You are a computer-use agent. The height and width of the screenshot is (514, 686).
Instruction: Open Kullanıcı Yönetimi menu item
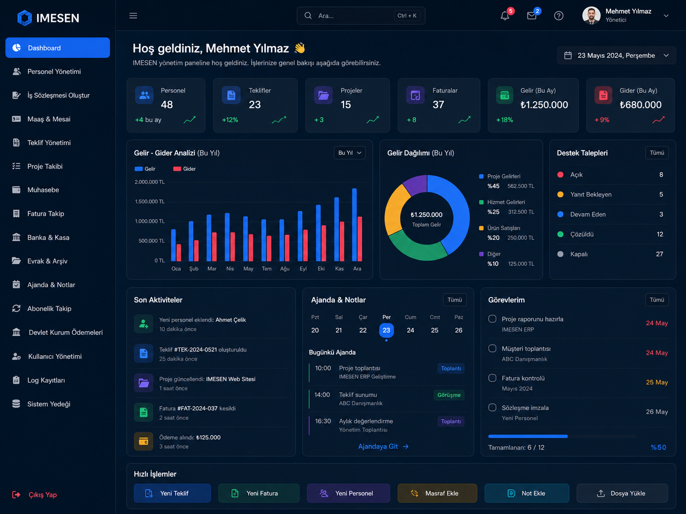[x=58, y=356]
